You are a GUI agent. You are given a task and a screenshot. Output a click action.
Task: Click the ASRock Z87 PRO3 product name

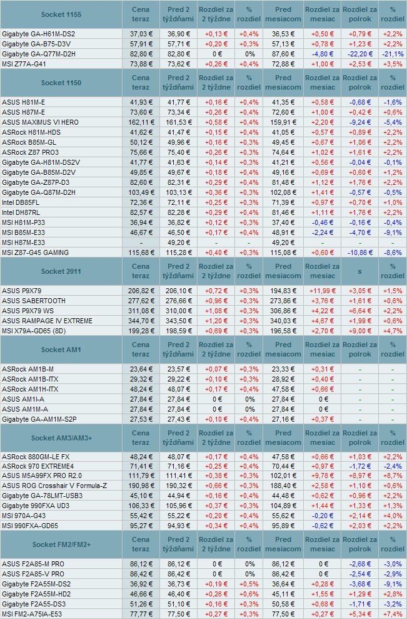(x=31, y=152)
